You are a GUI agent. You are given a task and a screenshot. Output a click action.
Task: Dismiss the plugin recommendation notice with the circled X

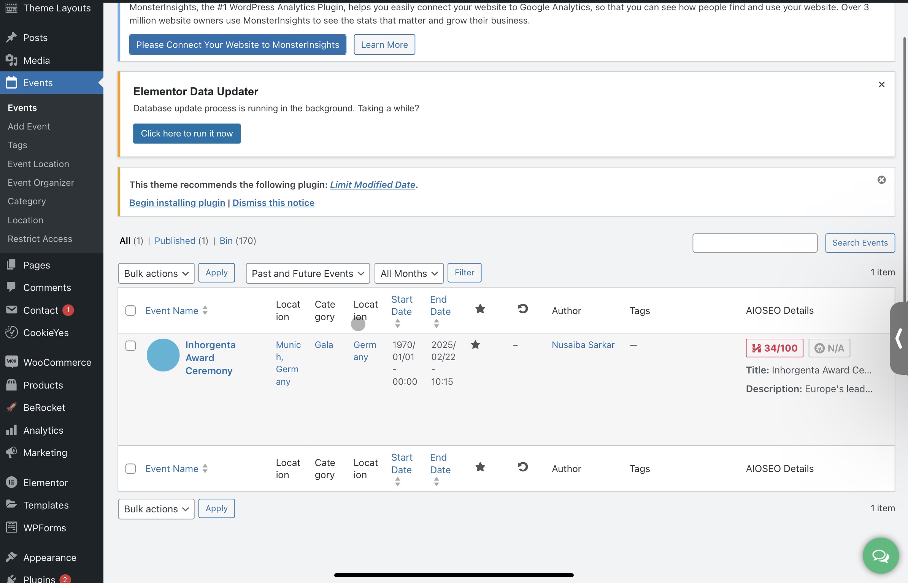point(881,180)
